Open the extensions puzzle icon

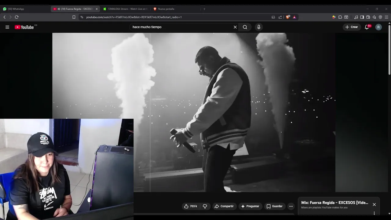[x=340, y=17]
